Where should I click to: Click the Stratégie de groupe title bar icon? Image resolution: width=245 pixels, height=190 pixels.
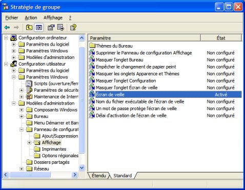6,7
